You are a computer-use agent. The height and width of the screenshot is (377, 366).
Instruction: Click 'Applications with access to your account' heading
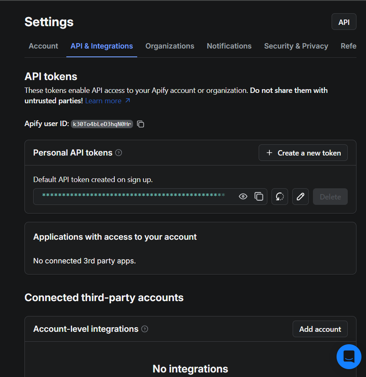(115, 237)
